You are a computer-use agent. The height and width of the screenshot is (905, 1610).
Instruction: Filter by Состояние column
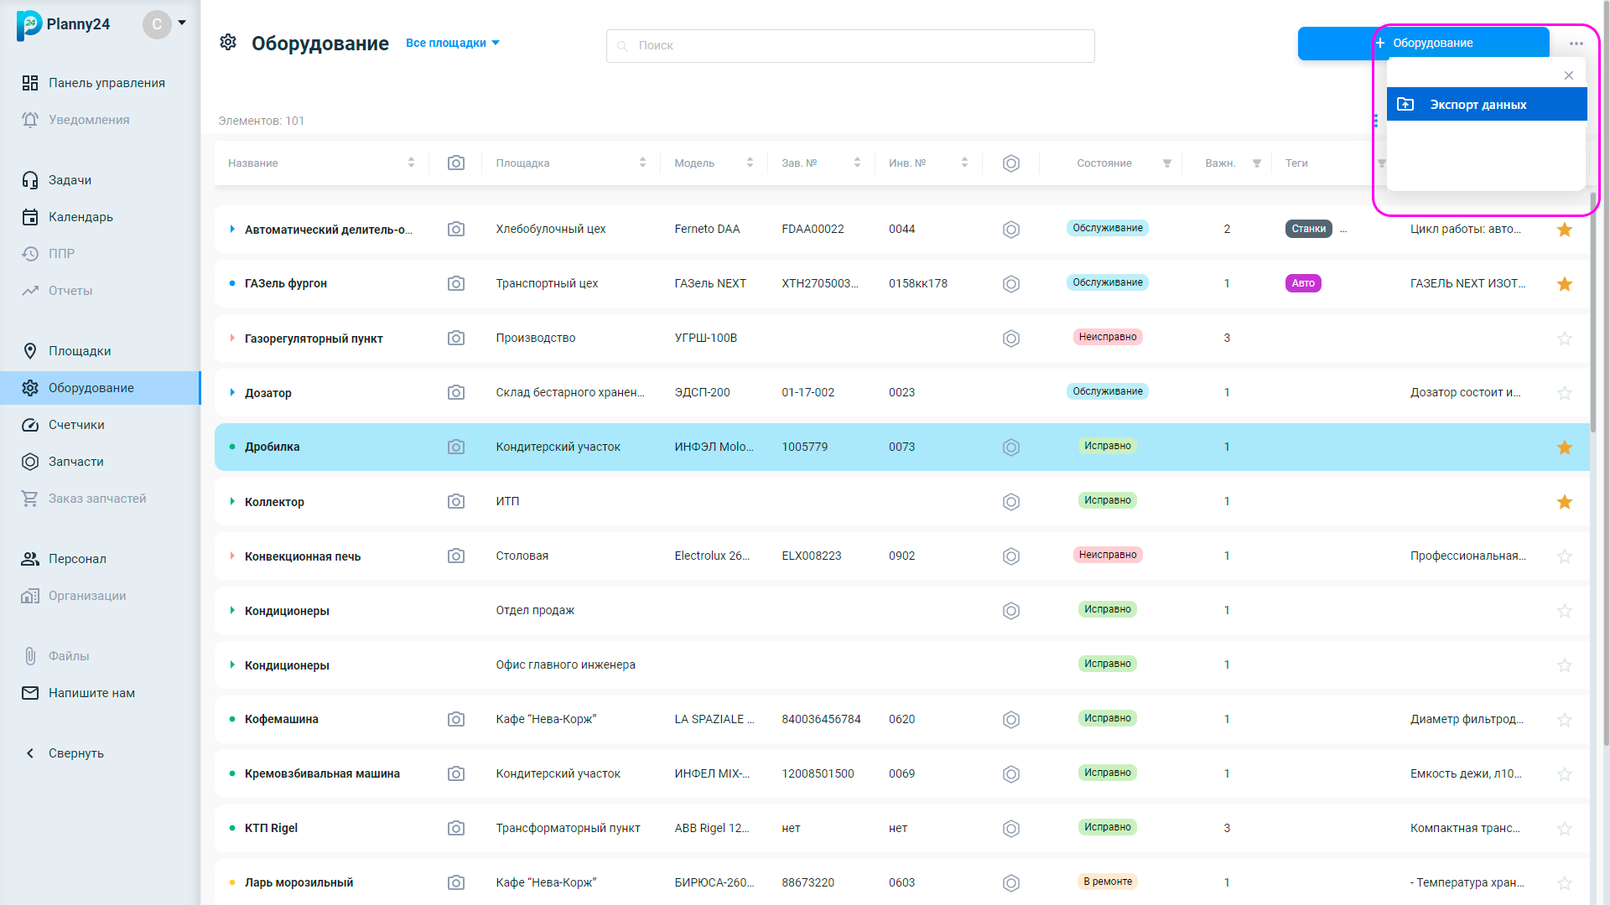[1167, 163]
